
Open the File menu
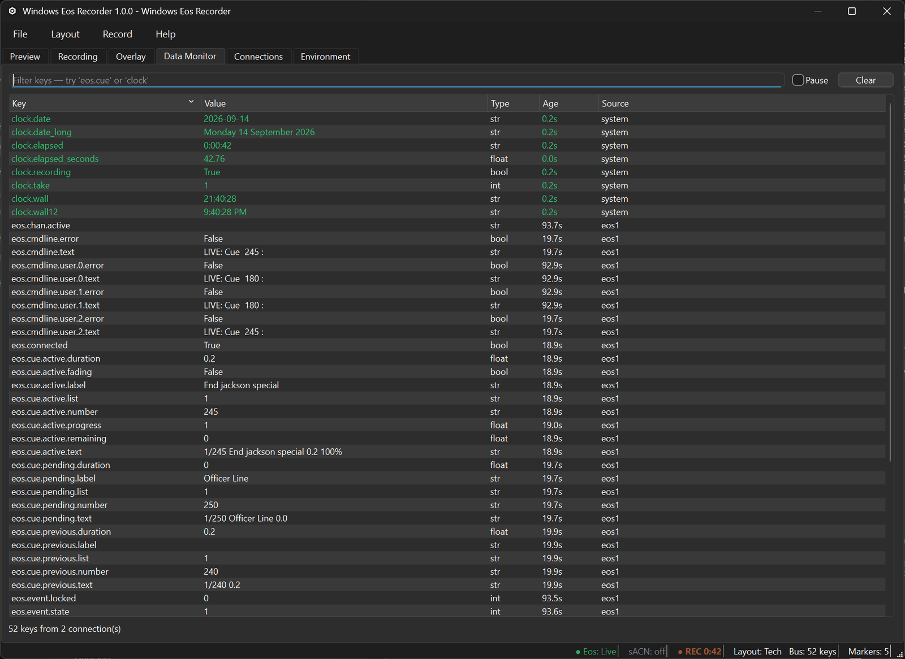(20, 34)
